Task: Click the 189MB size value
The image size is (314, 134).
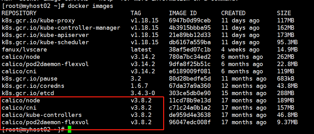Action: click(x=286, y=100)
